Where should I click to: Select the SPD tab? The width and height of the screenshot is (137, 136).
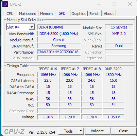(62, 13)
